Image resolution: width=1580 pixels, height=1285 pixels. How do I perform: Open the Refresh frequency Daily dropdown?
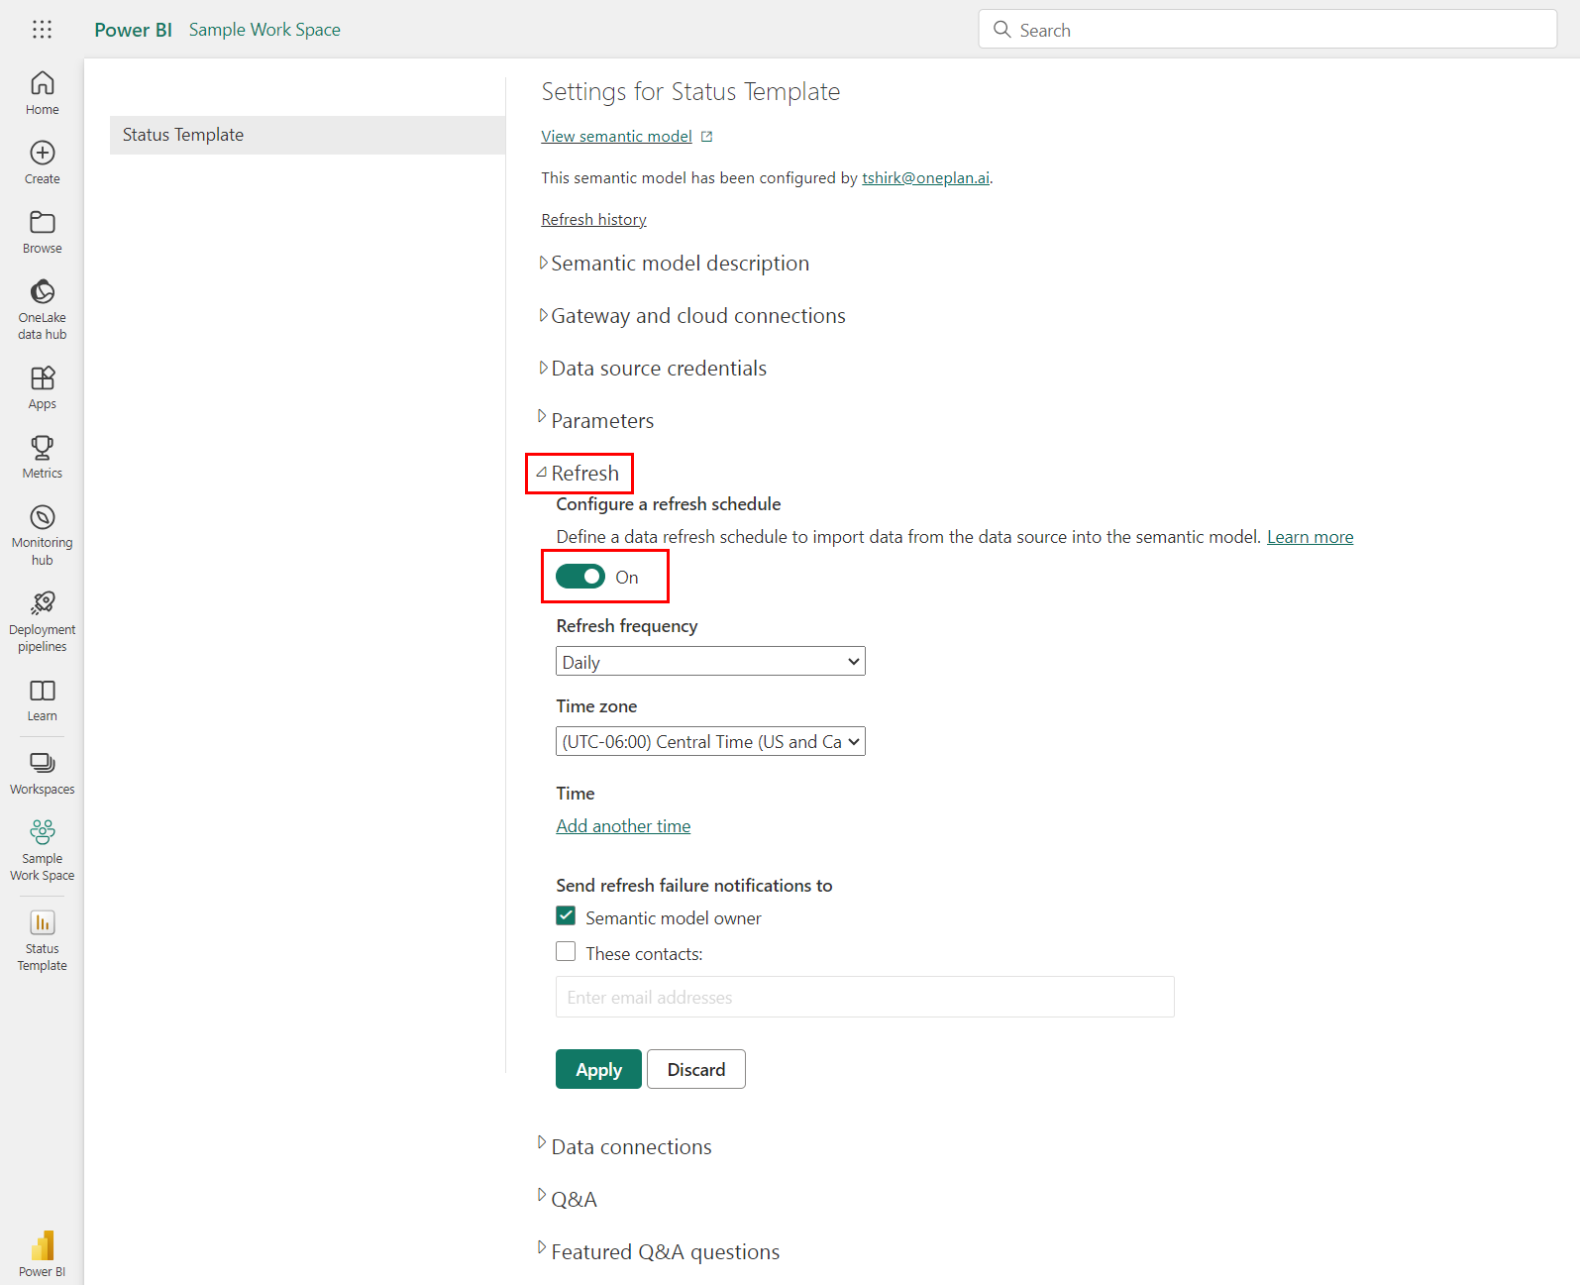(710, 662)
